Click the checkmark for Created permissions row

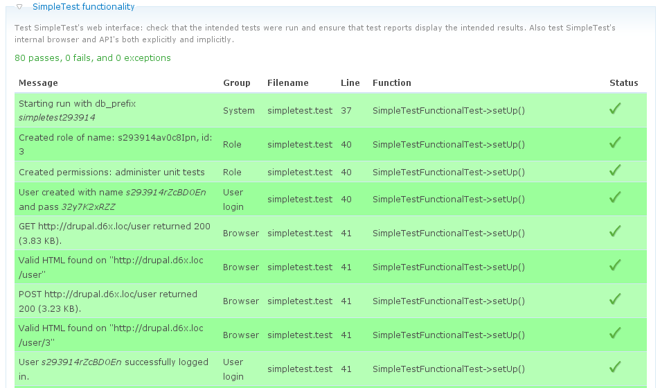(615, 170)
